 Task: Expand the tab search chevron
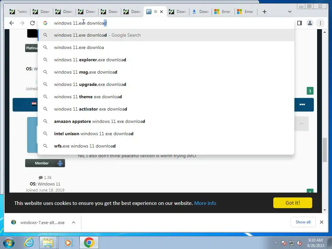(x=290, y=12)
